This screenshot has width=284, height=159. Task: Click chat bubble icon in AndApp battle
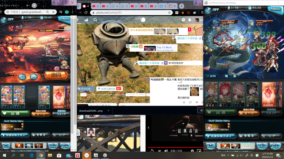pyautogui.click(x=226, y=76)
